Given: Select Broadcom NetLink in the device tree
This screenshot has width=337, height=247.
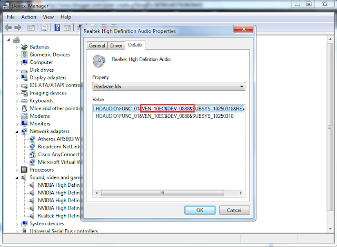Looking at the screenshot, I should coord(58,147).
